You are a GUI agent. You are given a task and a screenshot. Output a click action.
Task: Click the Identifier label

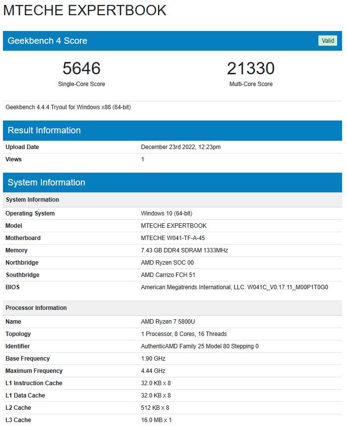tap(17, 346)
